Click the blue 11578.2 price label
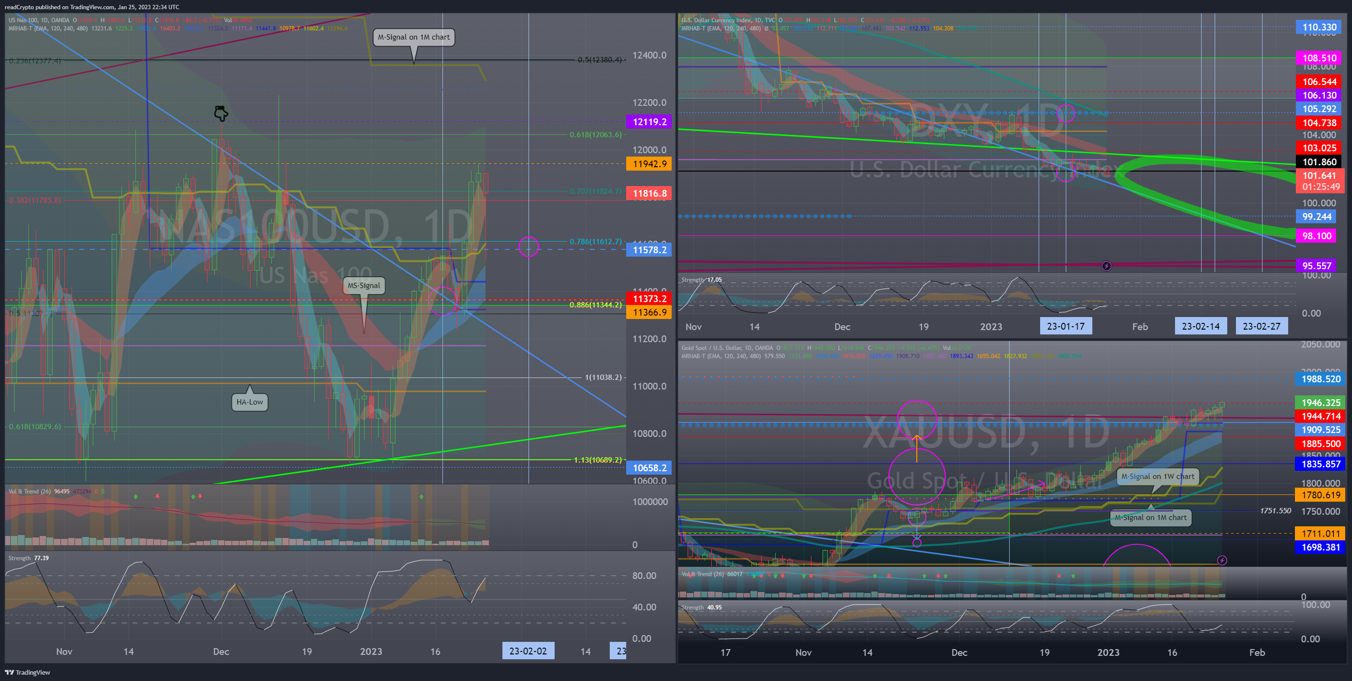The height and width of the screenshot is (681, 1352). 649,250
